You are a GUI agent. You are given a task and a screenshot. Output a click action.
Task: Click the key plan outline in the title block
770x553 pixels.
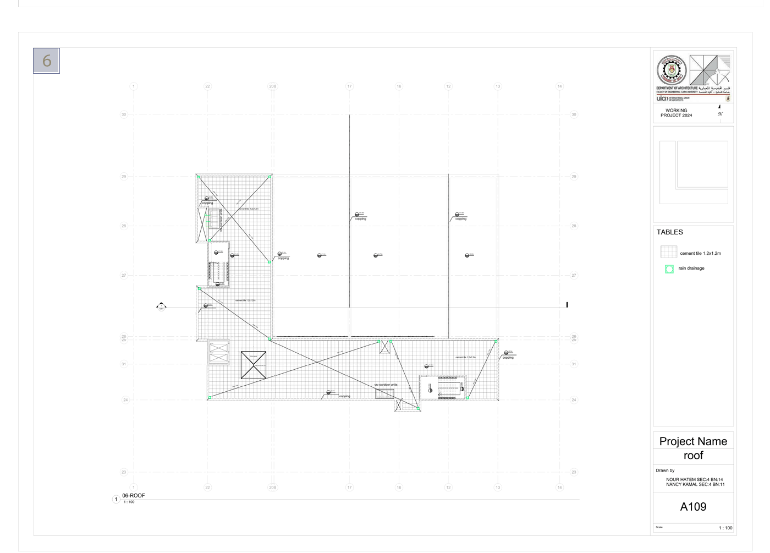(694, 172)
